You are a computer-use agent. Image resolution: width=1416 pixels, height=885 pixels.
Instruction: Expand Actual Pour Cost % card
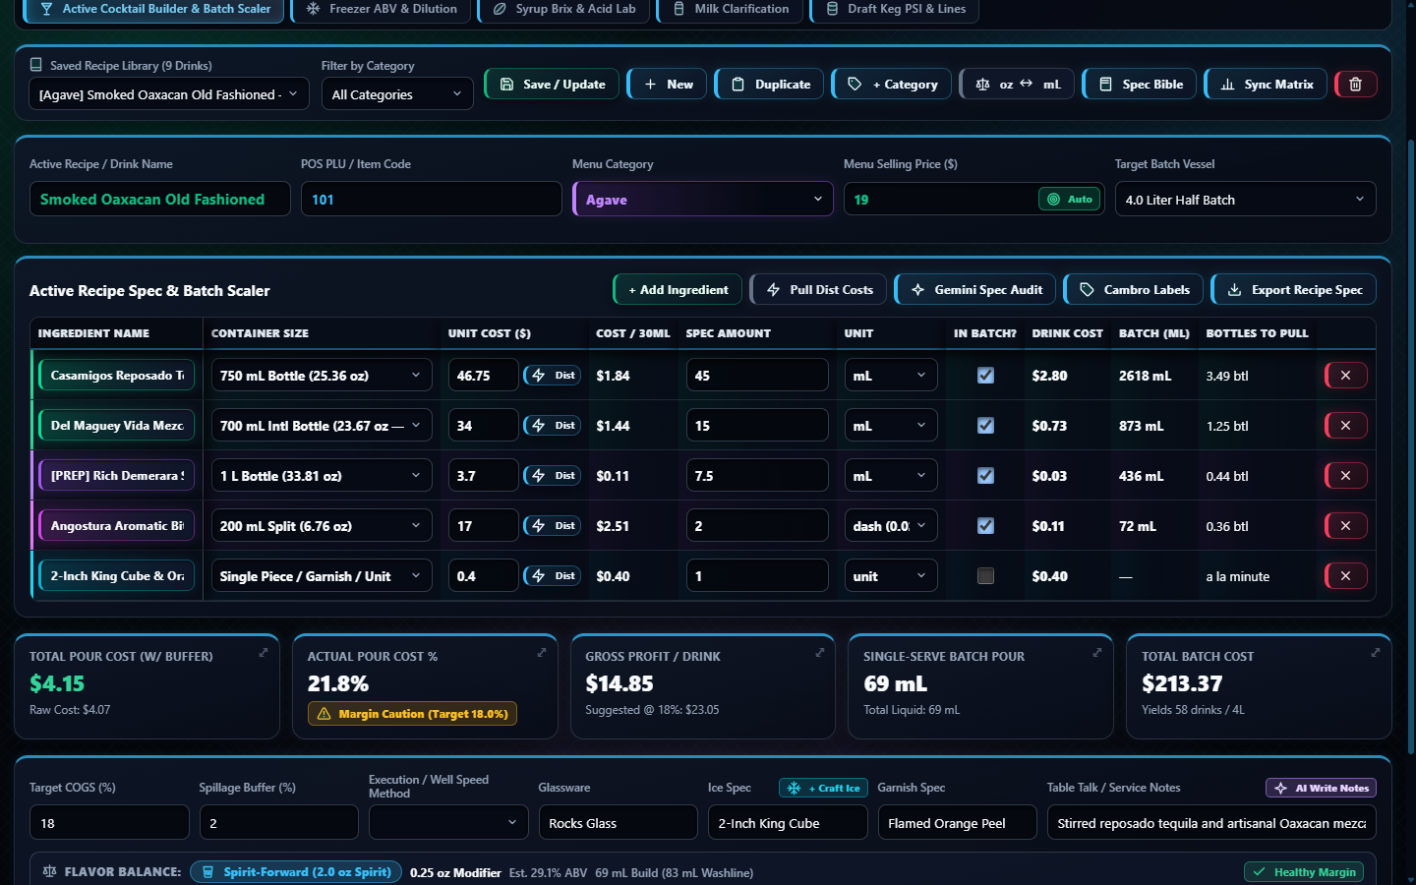tap(542, 653)
